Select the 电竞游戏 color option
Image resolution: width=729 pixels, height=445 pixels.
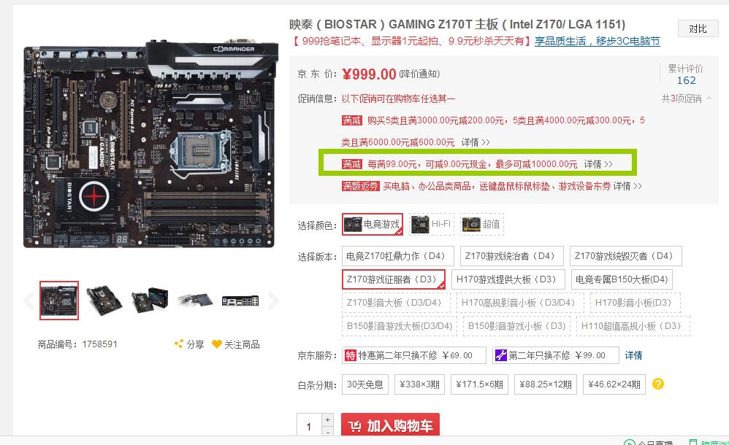coord(373,225)
